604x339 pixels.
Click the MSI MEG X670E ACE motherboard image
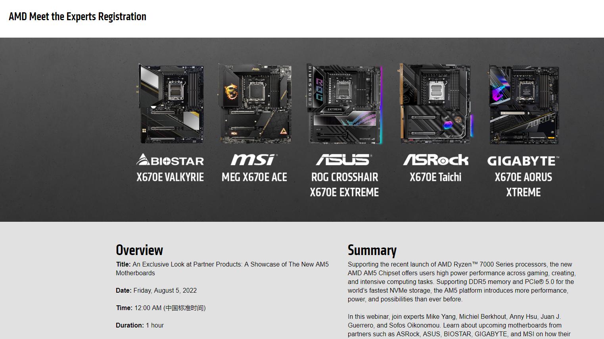point(255,104)
